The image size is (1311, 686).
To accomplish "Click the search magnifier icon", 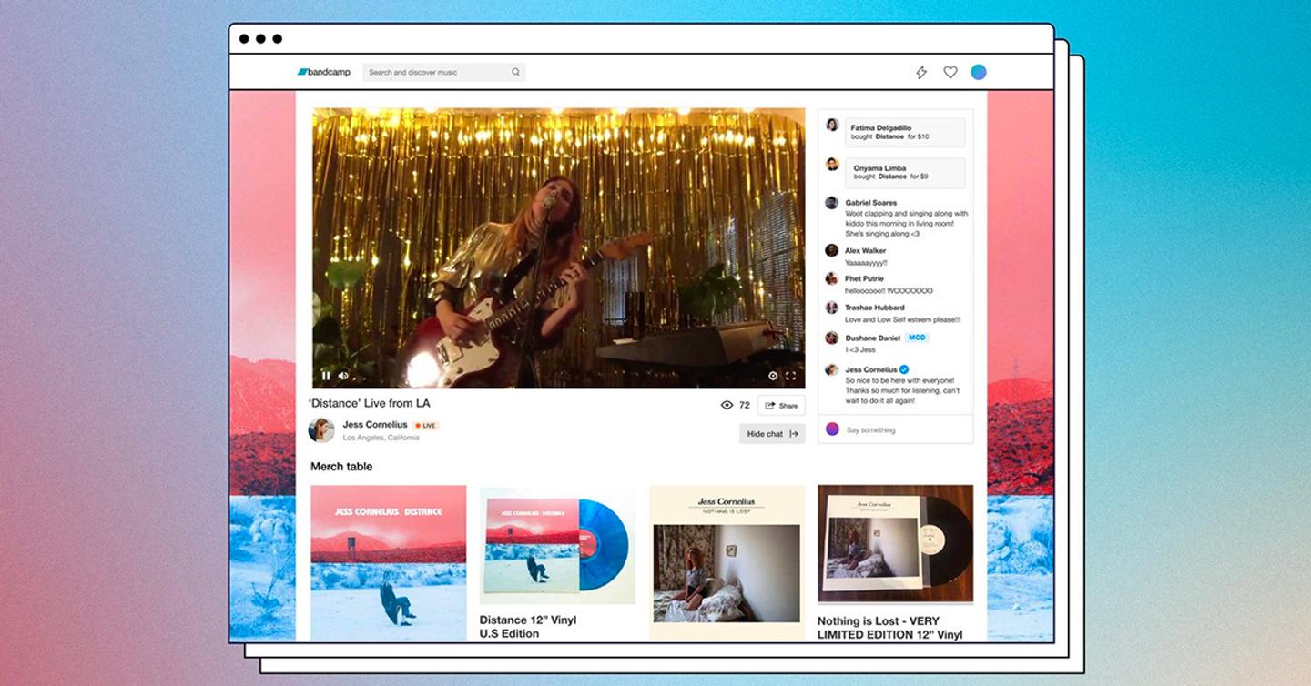I will [x=515, y=72].
